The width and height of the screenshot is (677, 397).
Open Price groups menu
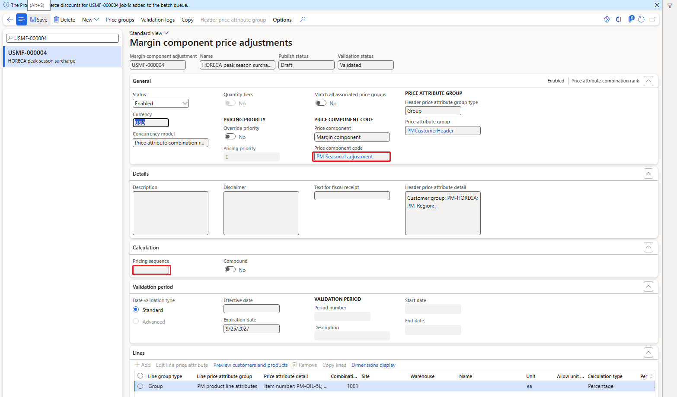[120, 20]
